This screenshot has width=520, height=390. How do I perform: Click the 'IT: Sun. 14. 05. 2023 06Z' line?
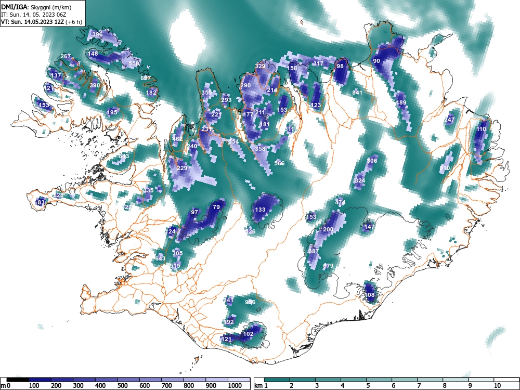[34, 15]
